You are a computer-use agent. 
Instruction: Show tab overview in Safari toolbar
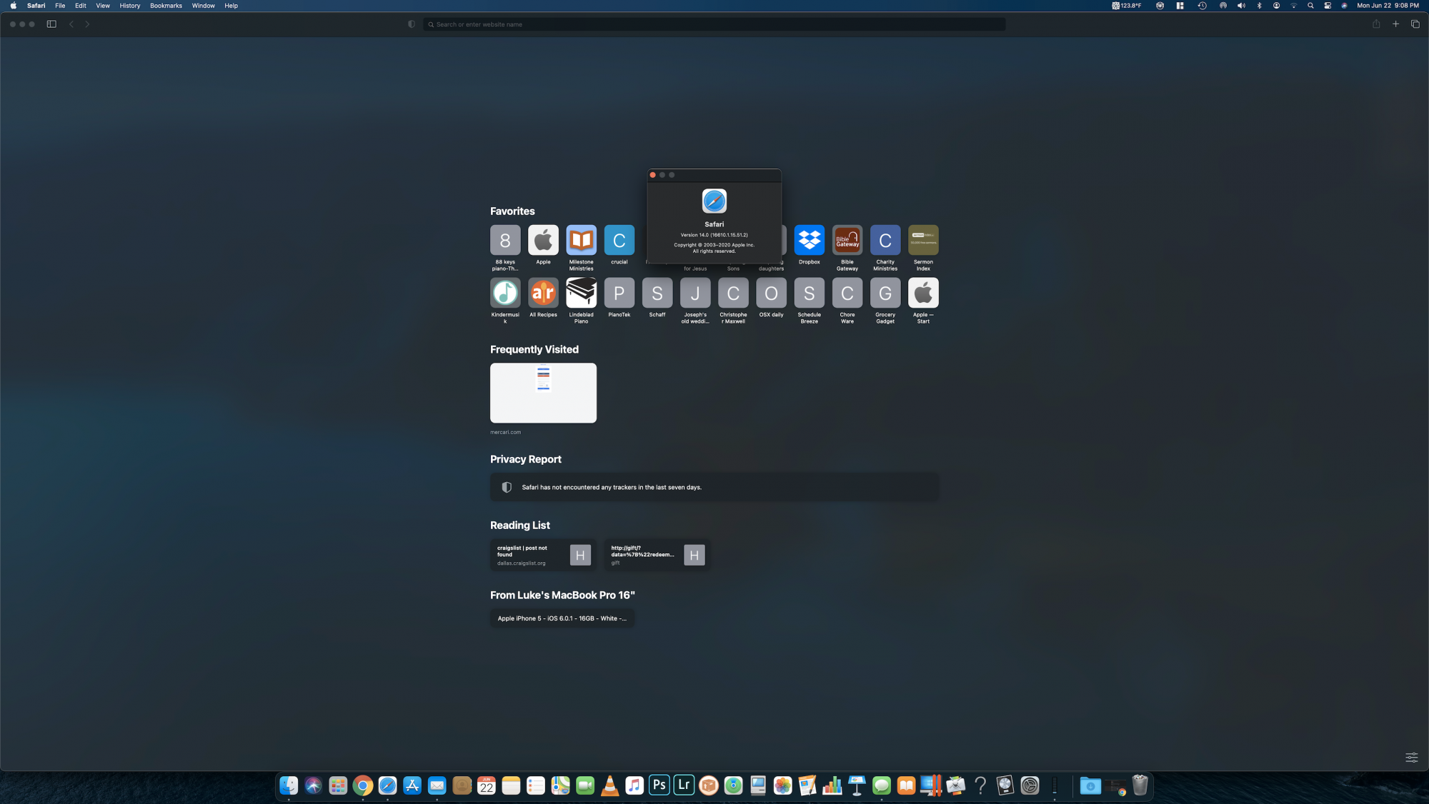[1415, 24]
